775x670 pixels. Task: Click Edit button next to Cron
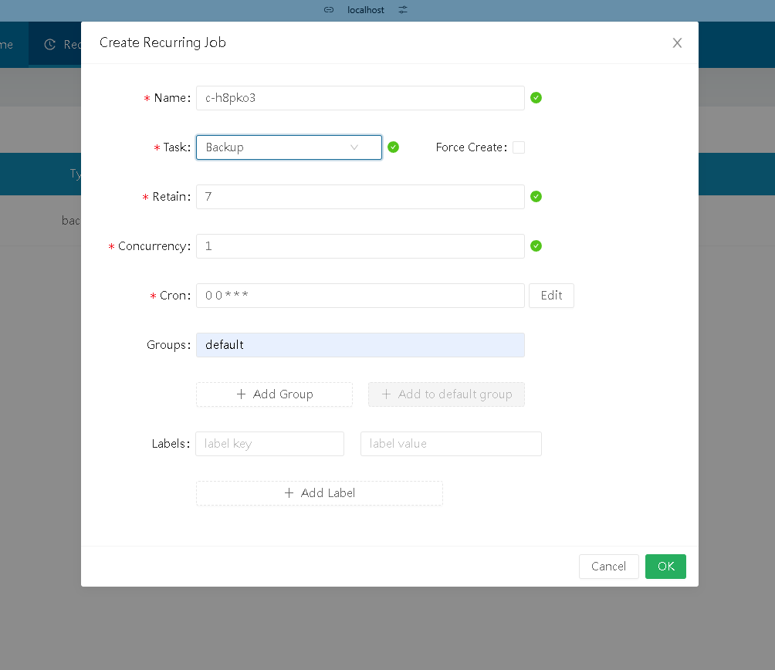click(x=551, y=296)
